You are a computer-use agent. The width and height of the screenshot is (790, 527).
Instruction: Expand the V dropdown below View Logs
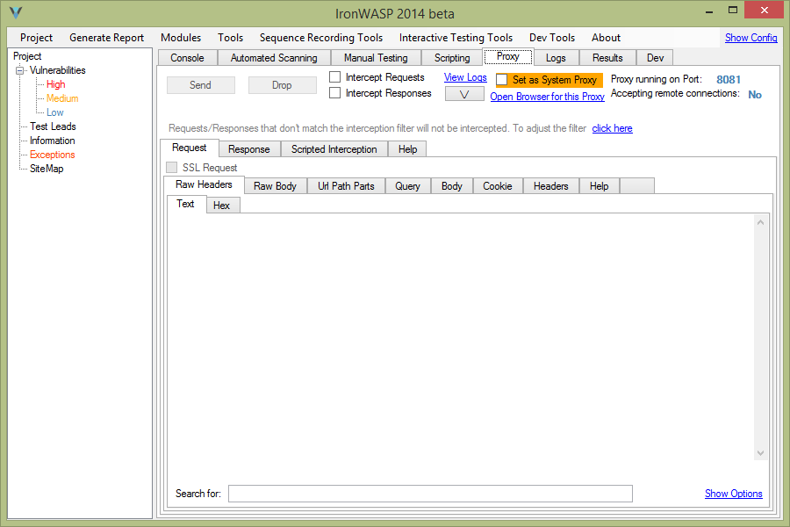tap(464, 94)
